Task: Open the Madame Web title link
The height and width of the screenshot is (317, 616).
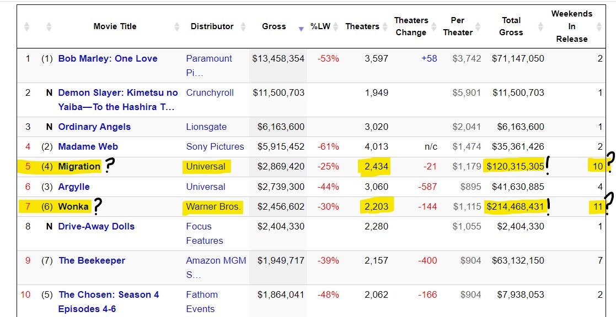Action: click(x=88, y=146)
